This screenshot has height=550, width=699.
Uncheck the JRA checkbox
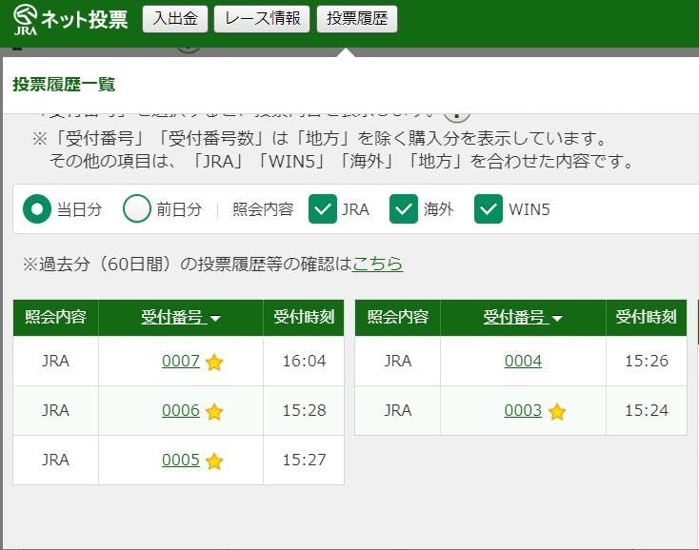(323, 209)
